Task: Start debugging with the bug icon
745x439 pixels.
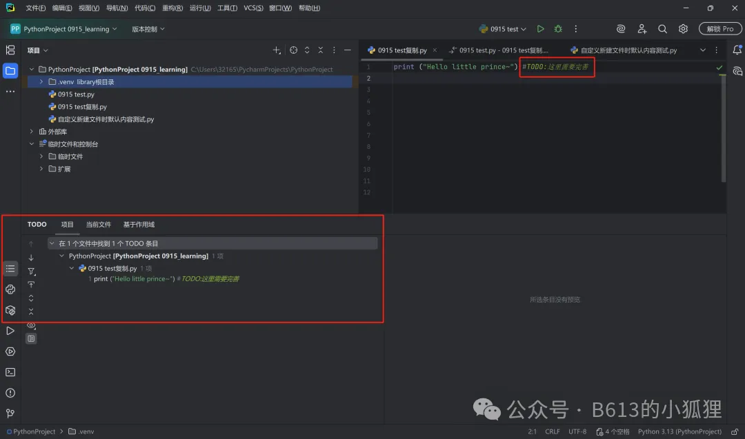Action: 558,29
